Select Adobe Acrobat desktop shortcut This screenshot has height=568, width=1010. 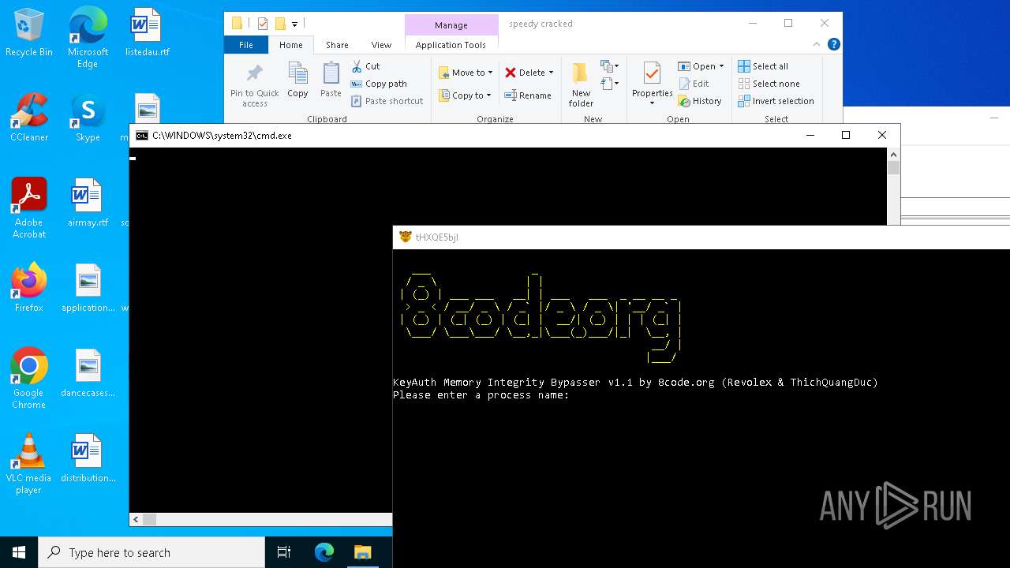(29, 207)
